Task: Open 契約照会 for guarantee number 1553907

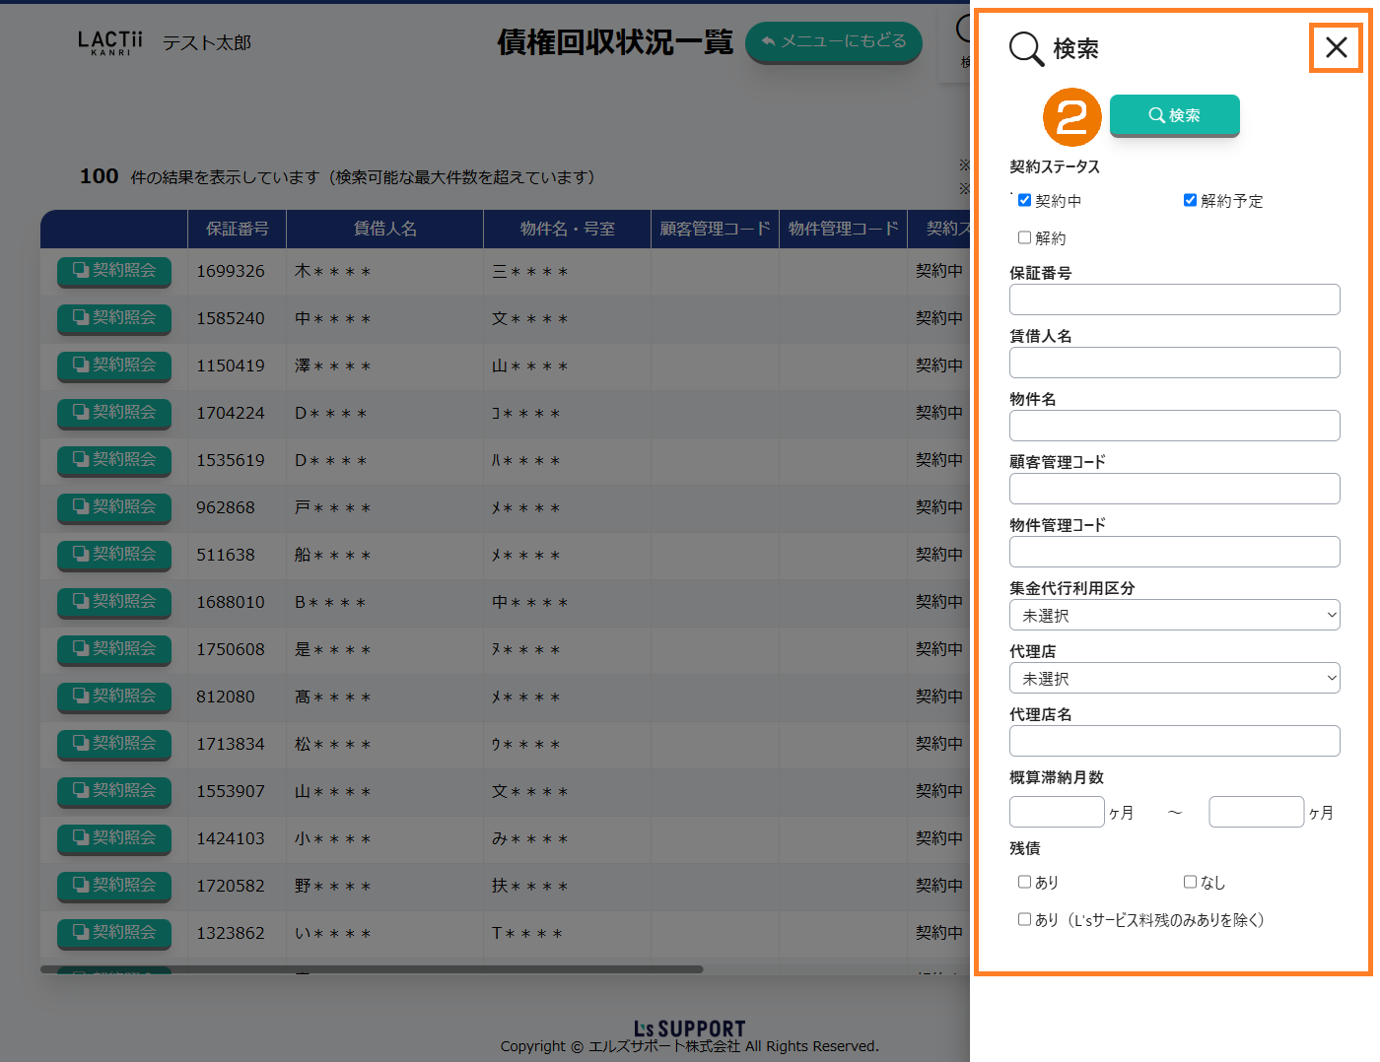Action: click(114, 791)
